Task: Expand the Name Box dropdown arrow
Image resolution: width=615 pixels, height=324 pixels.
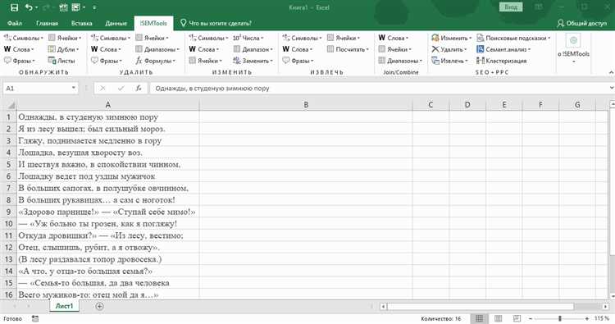Action: (73, 89)
